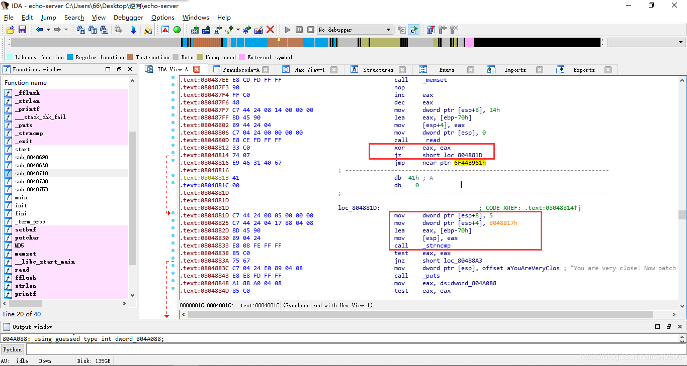
Task: Select the MD5 function in the list
Action: click(x=66, y=246)
